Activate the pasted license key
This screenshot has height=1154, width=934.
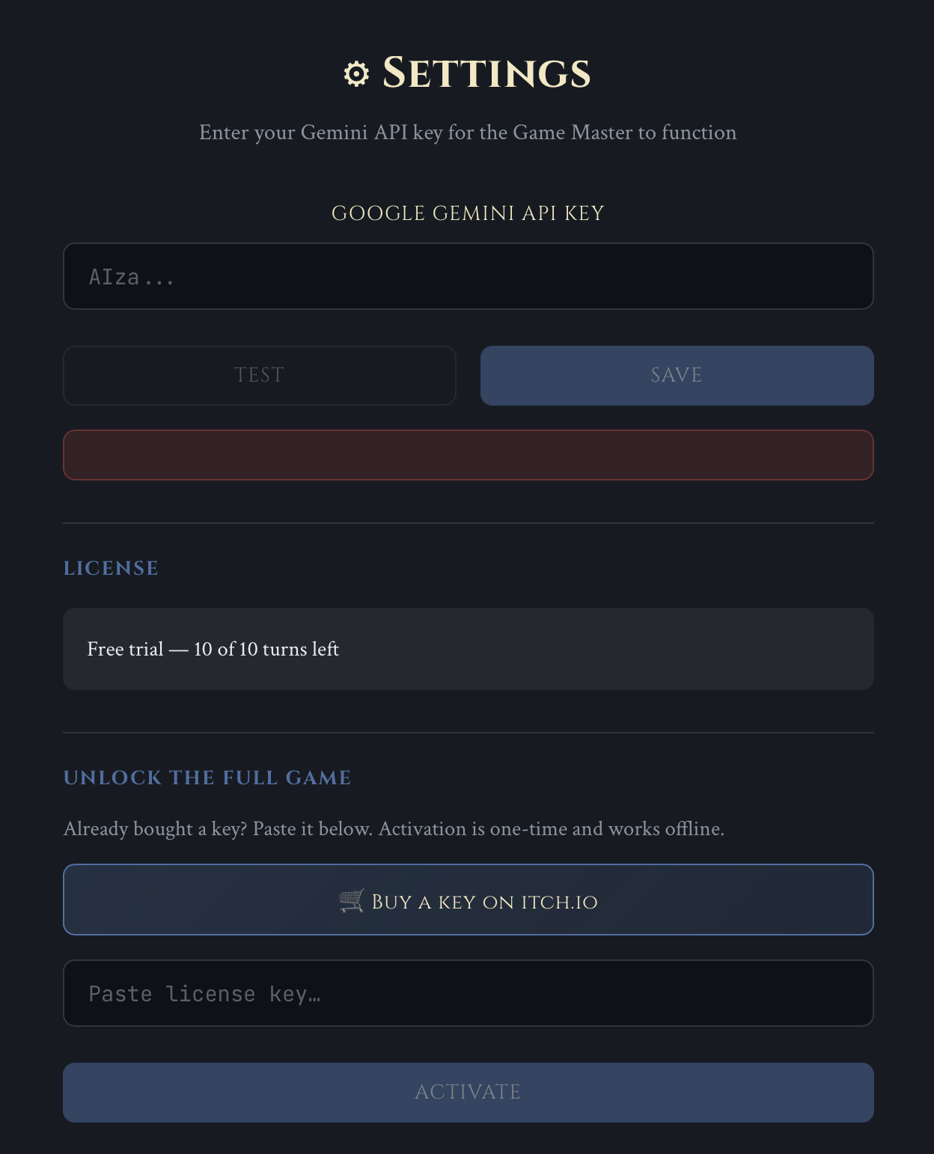point(468,1093)
